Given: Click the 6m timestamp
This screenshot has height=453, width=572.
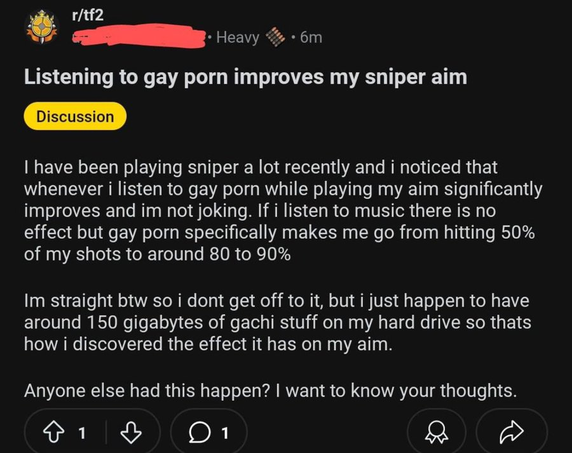Looking at the screenshot, I should (x=311, y=37).
